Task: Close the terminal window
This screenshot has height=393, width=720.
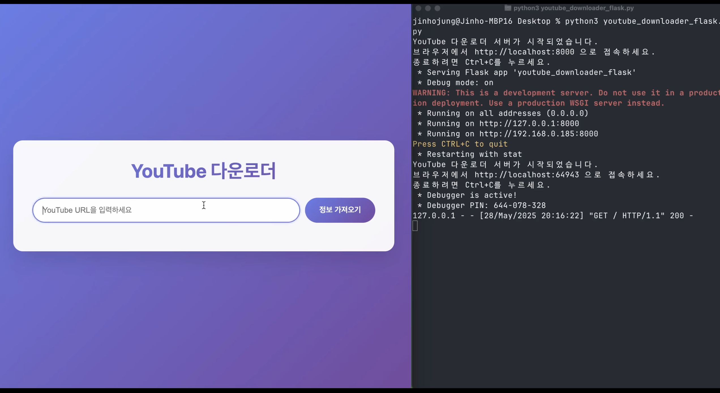Action: (418, 8)
